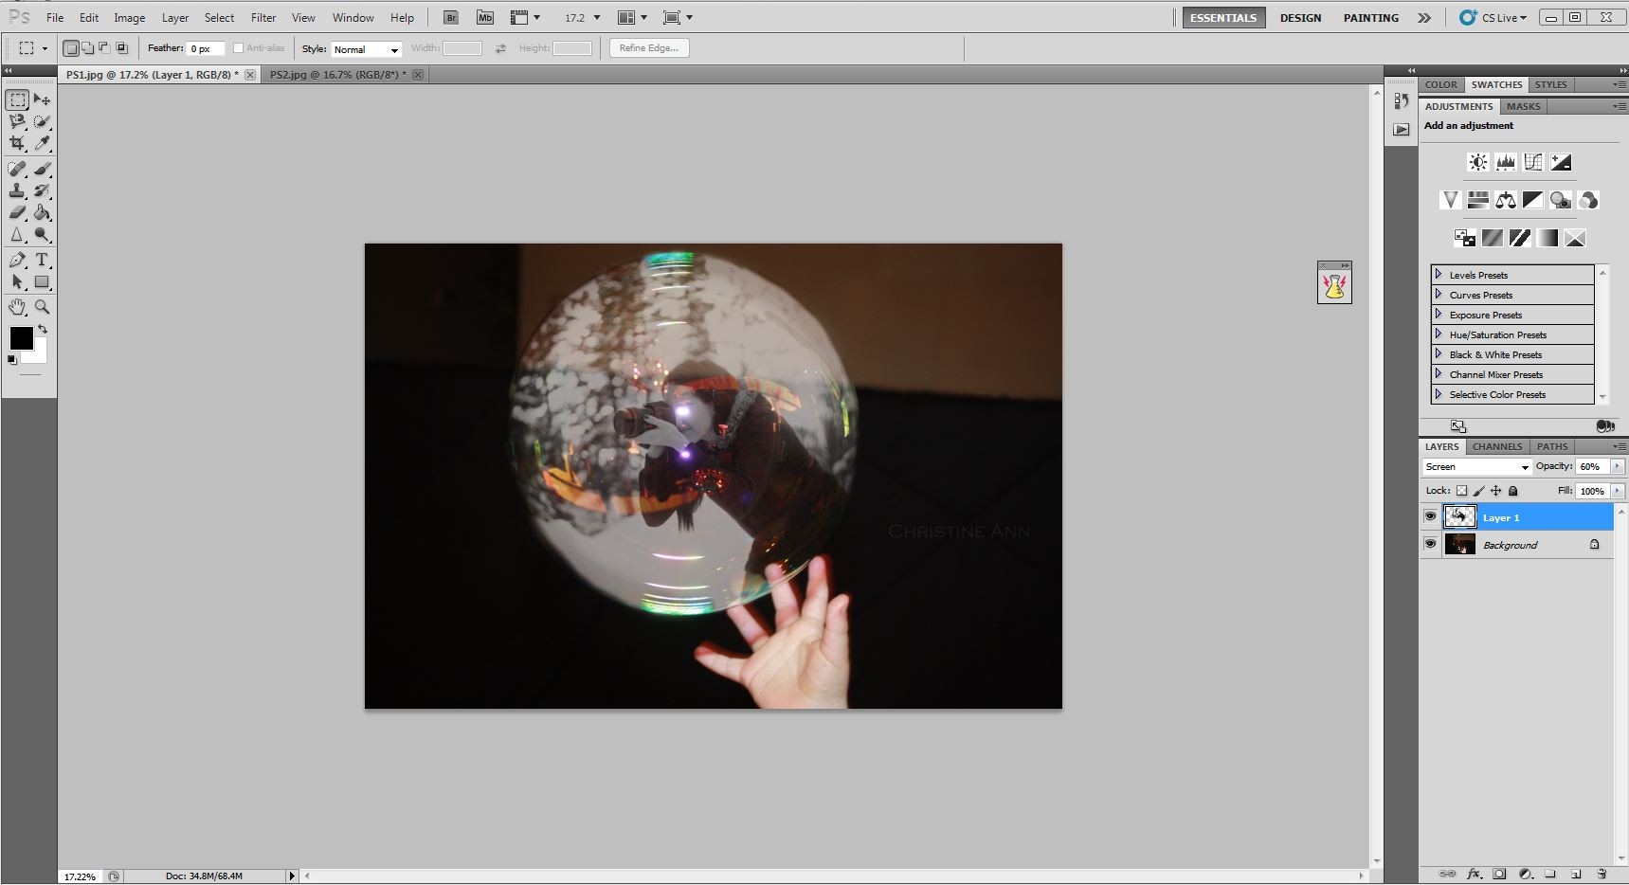Screen dimensions: 1629x885
Task: Add a Brightness/Contrast adjustment
Action: coord(1478,162)
